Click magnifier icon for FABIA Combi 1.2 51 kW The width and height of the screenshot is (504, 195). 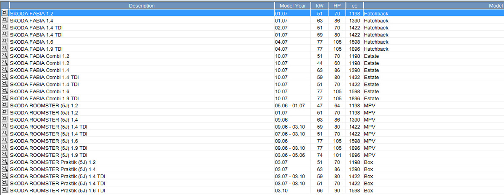4,56
